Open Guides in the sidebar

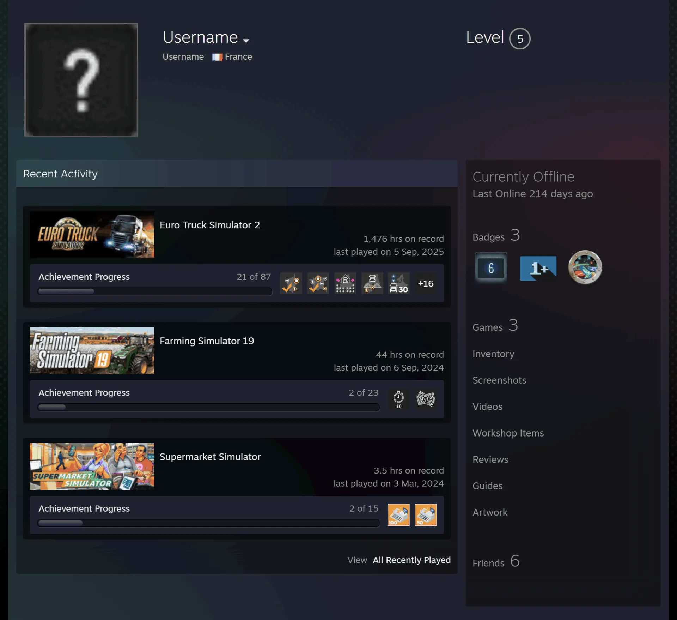pyautogui.click(x=487, y=486)
